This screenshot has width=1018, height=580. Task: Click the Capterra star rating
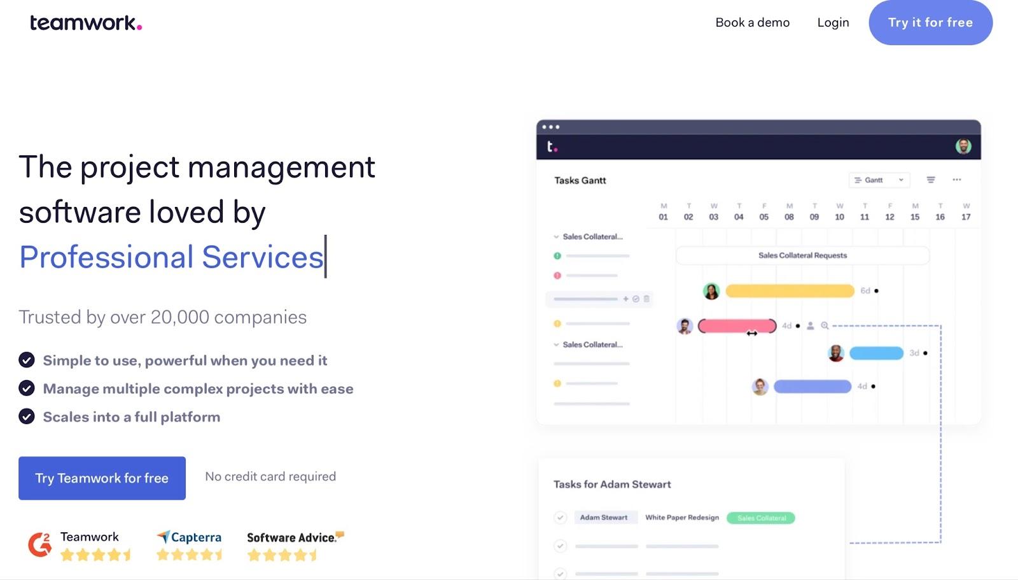click(x=190, y=555)
